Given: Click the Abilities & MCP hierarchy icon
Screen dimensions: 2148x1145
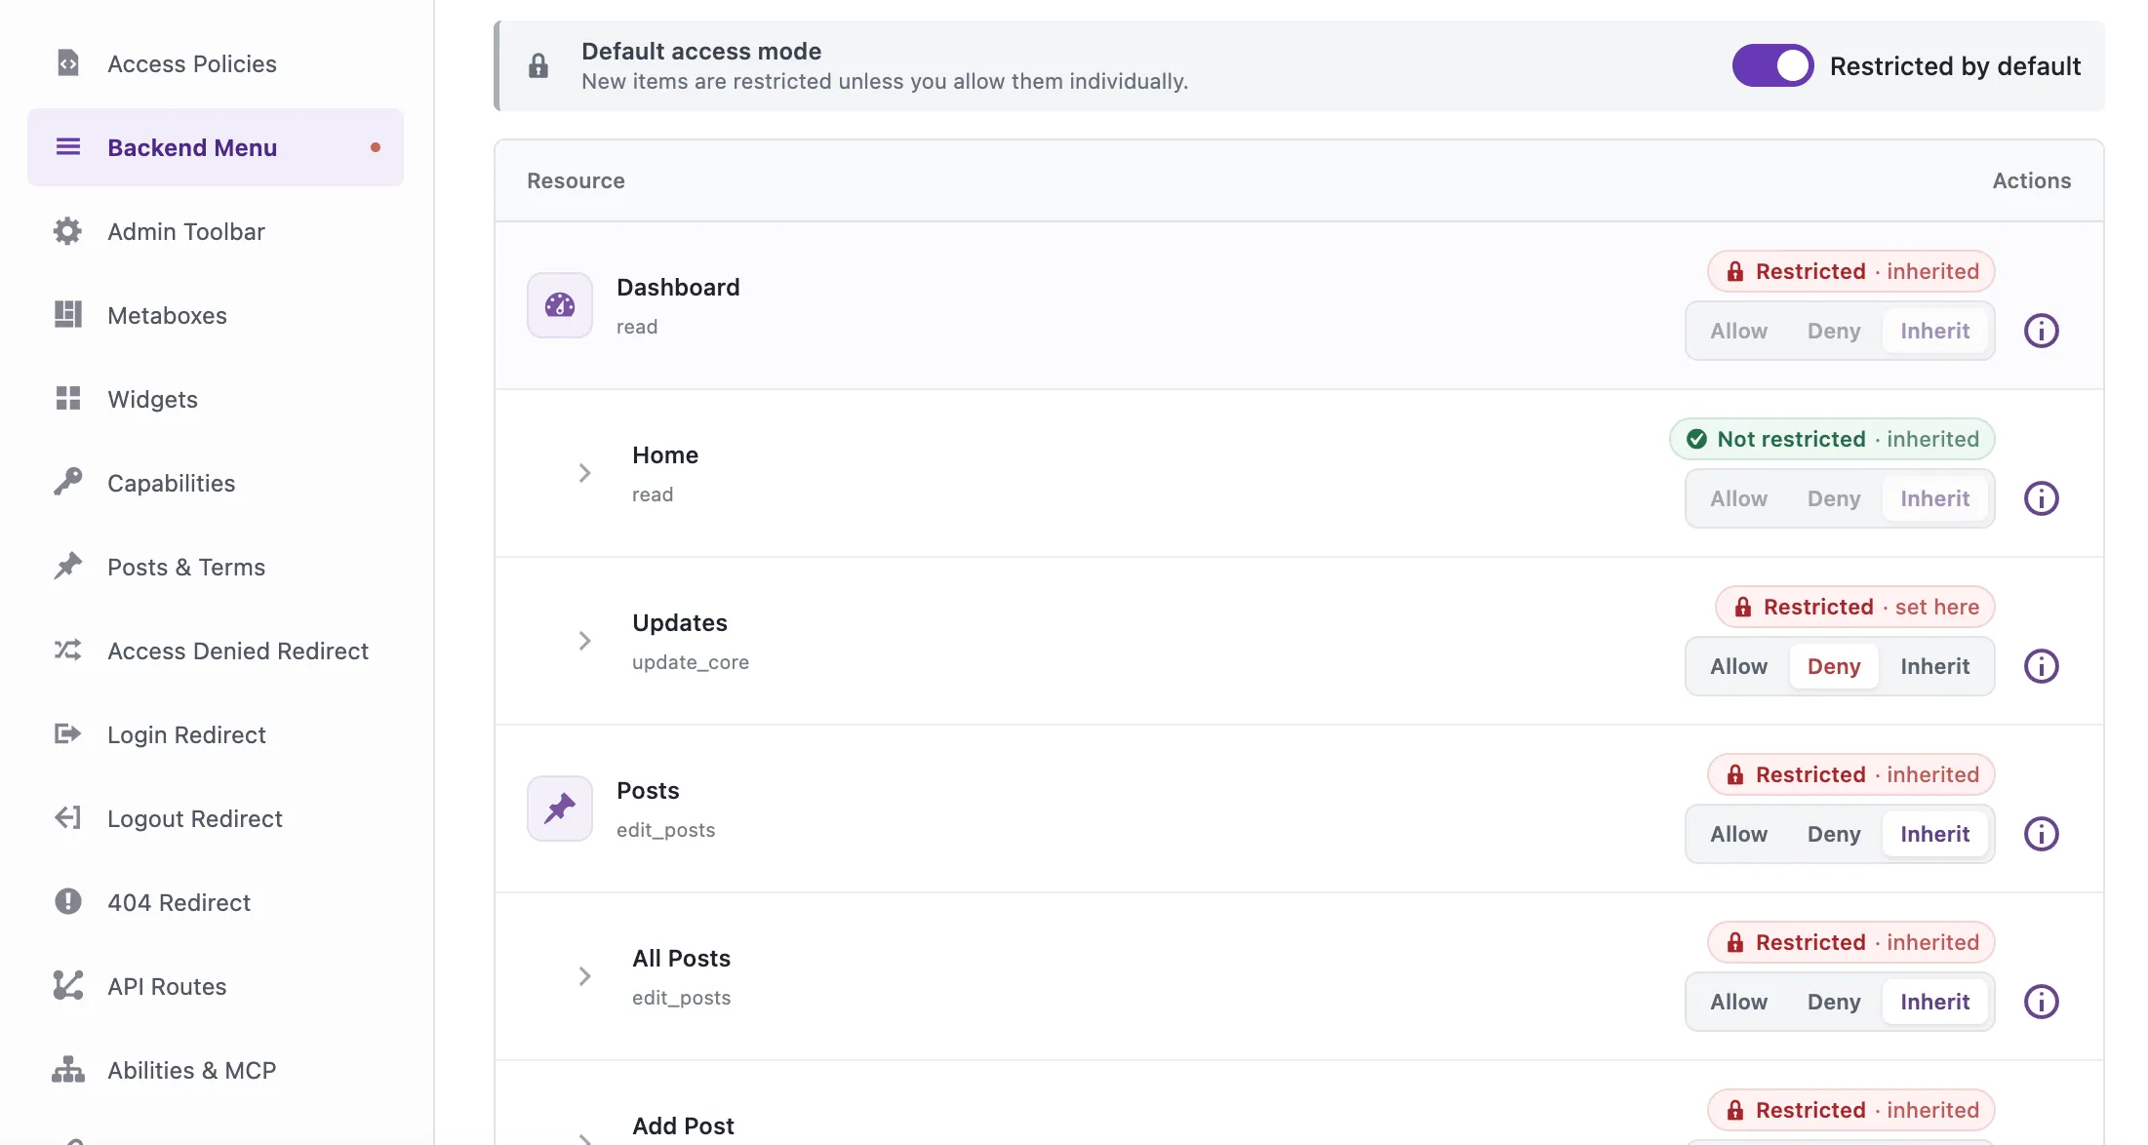Looking at the screenshot, I should pyautogui.click(x=67, y=1069).
